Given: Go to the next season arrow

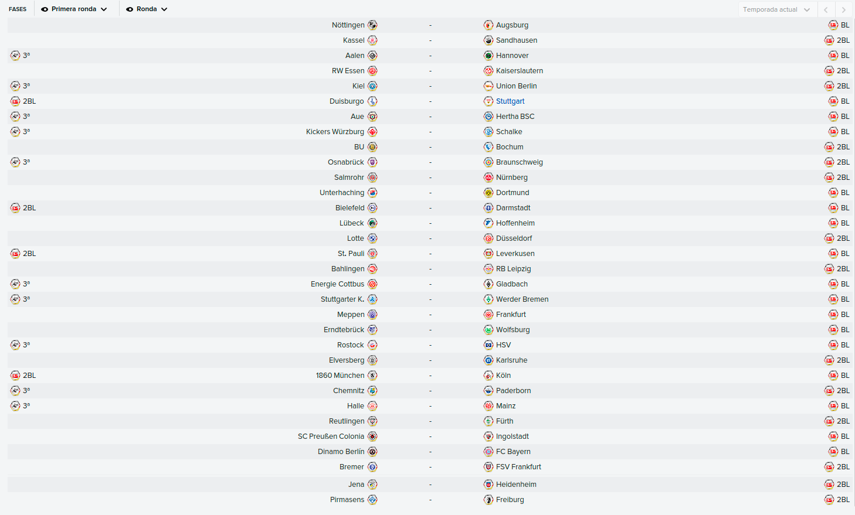Looking at the screenshot, I should click(x=844, y=9).
